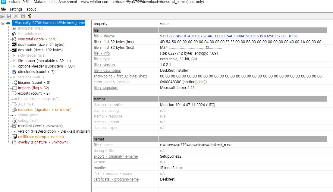This screenshot has width=333, height=192.
Task: Expand the file-header tree arrow
Action: coord(14,61)
